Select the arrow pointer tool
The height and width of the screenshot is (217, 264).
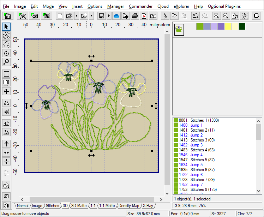[6, 26]
